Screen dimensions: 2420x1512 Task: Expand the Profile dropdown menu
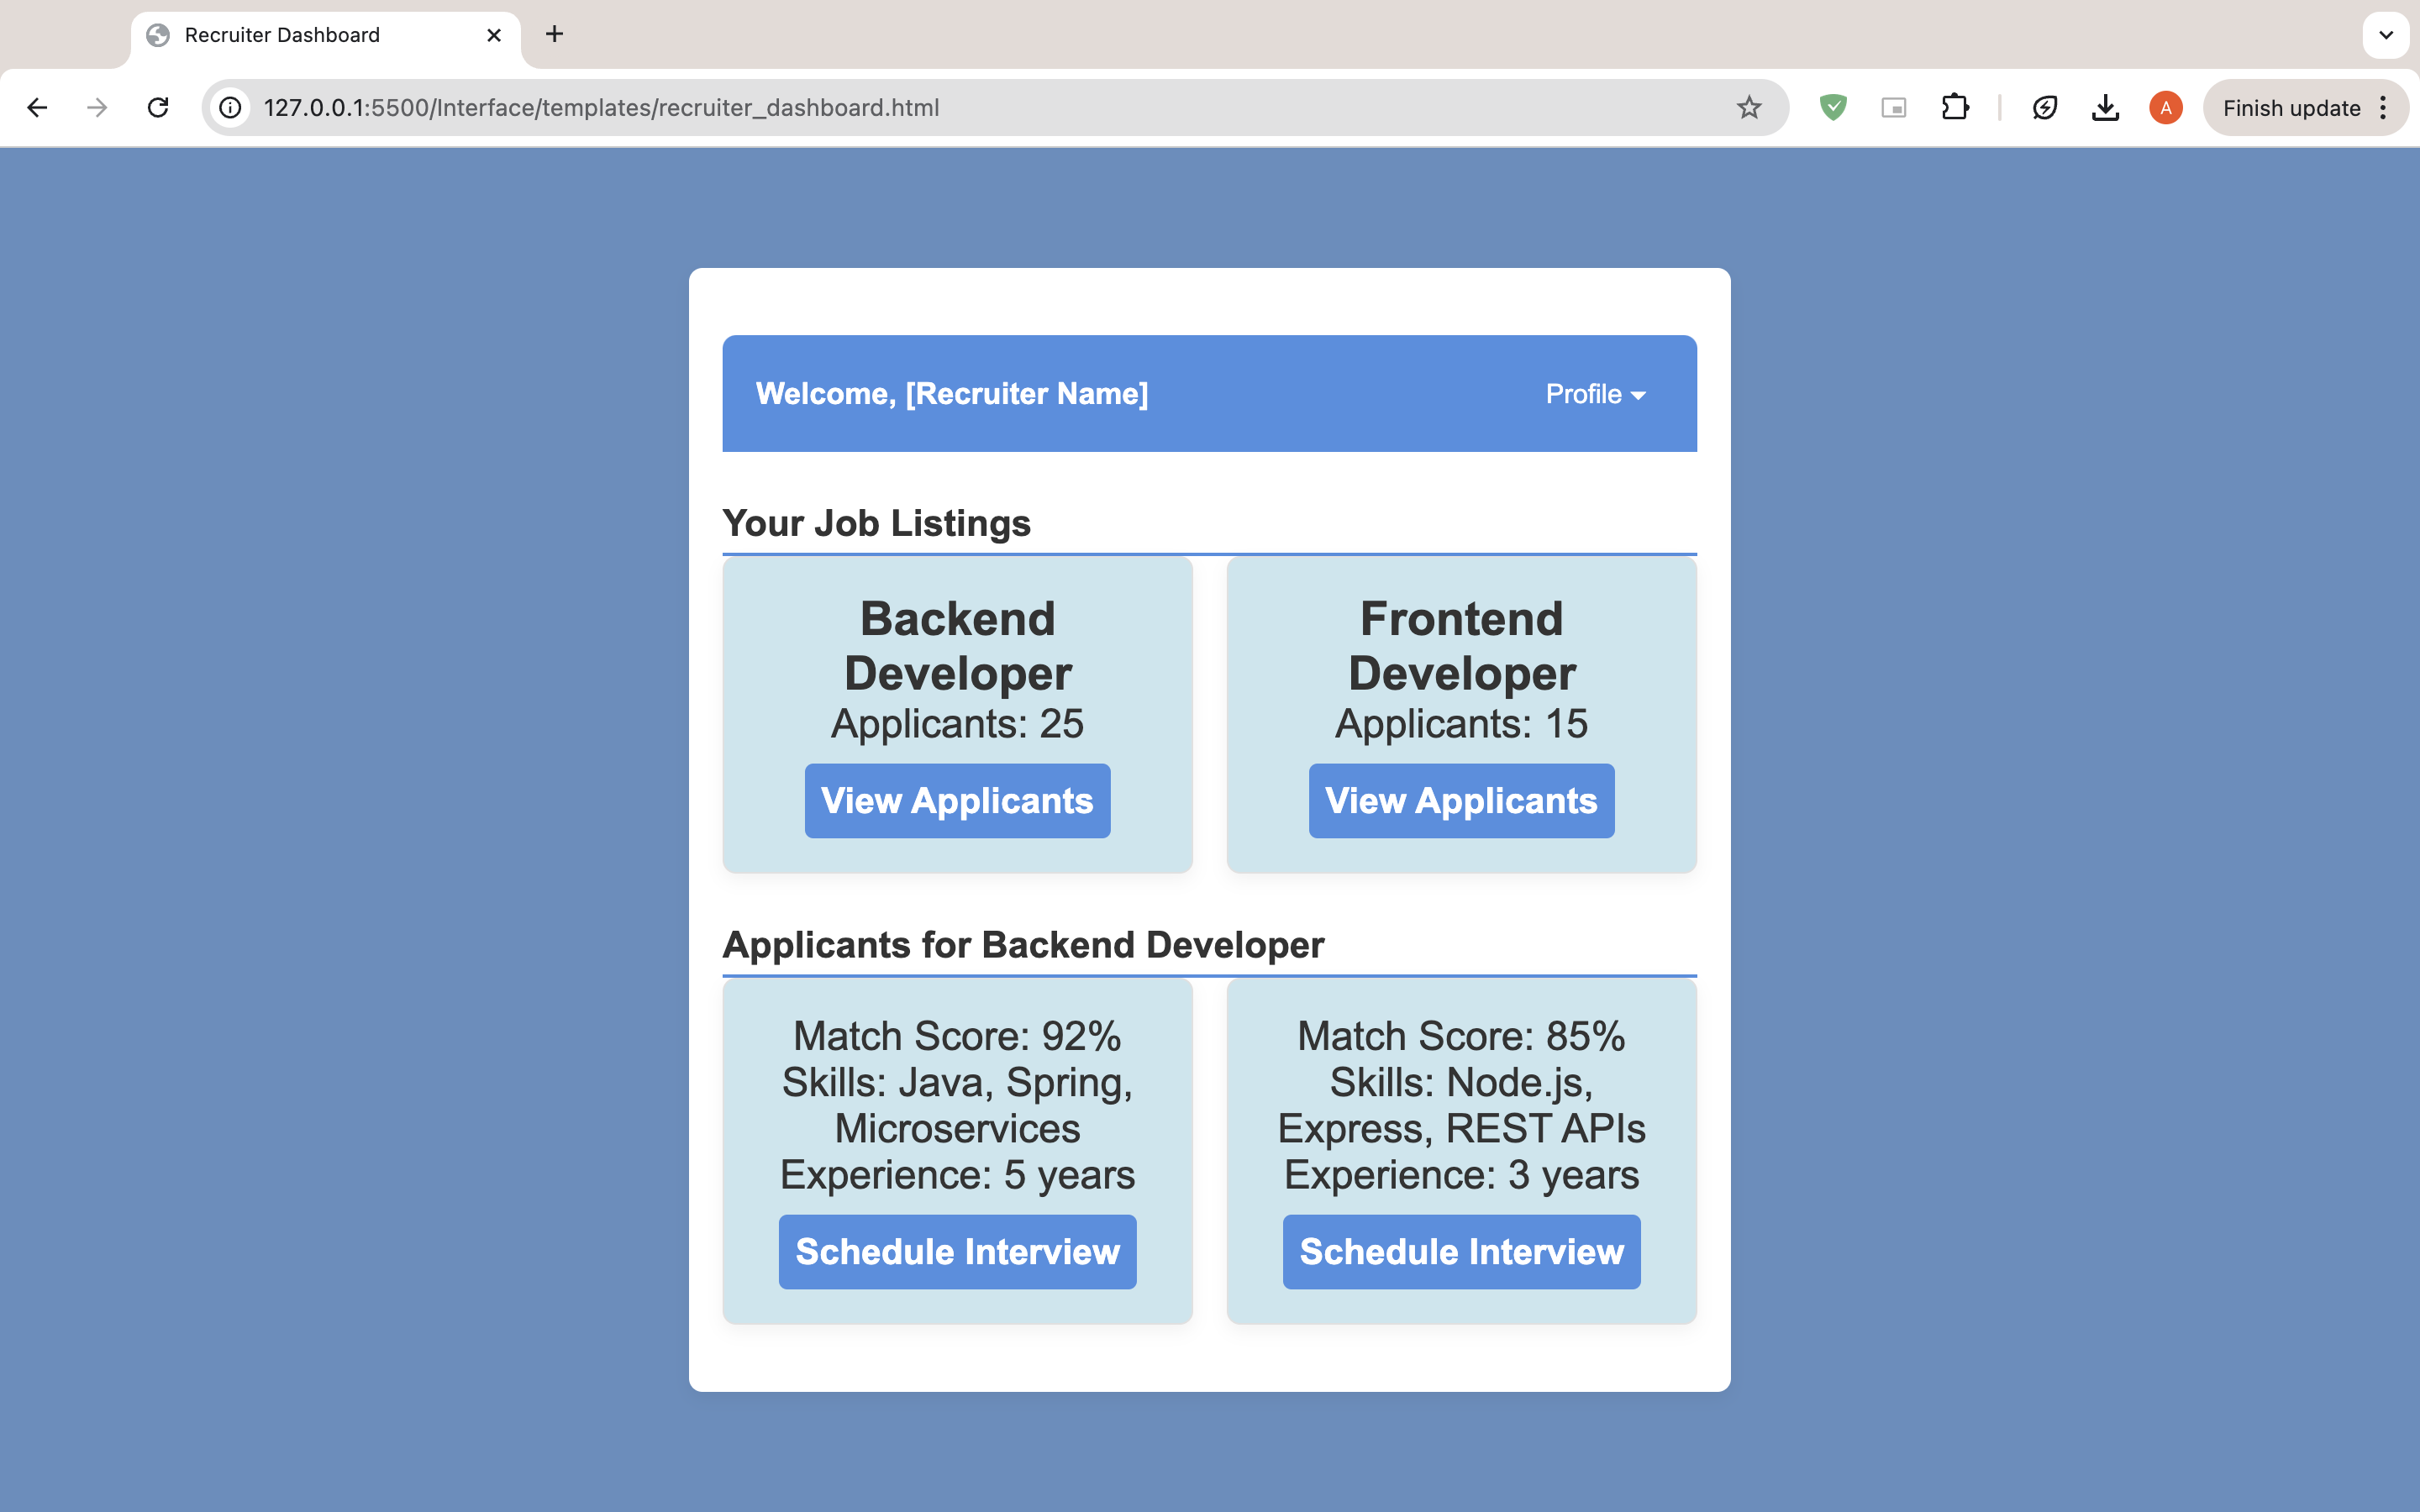point(1595,394)
